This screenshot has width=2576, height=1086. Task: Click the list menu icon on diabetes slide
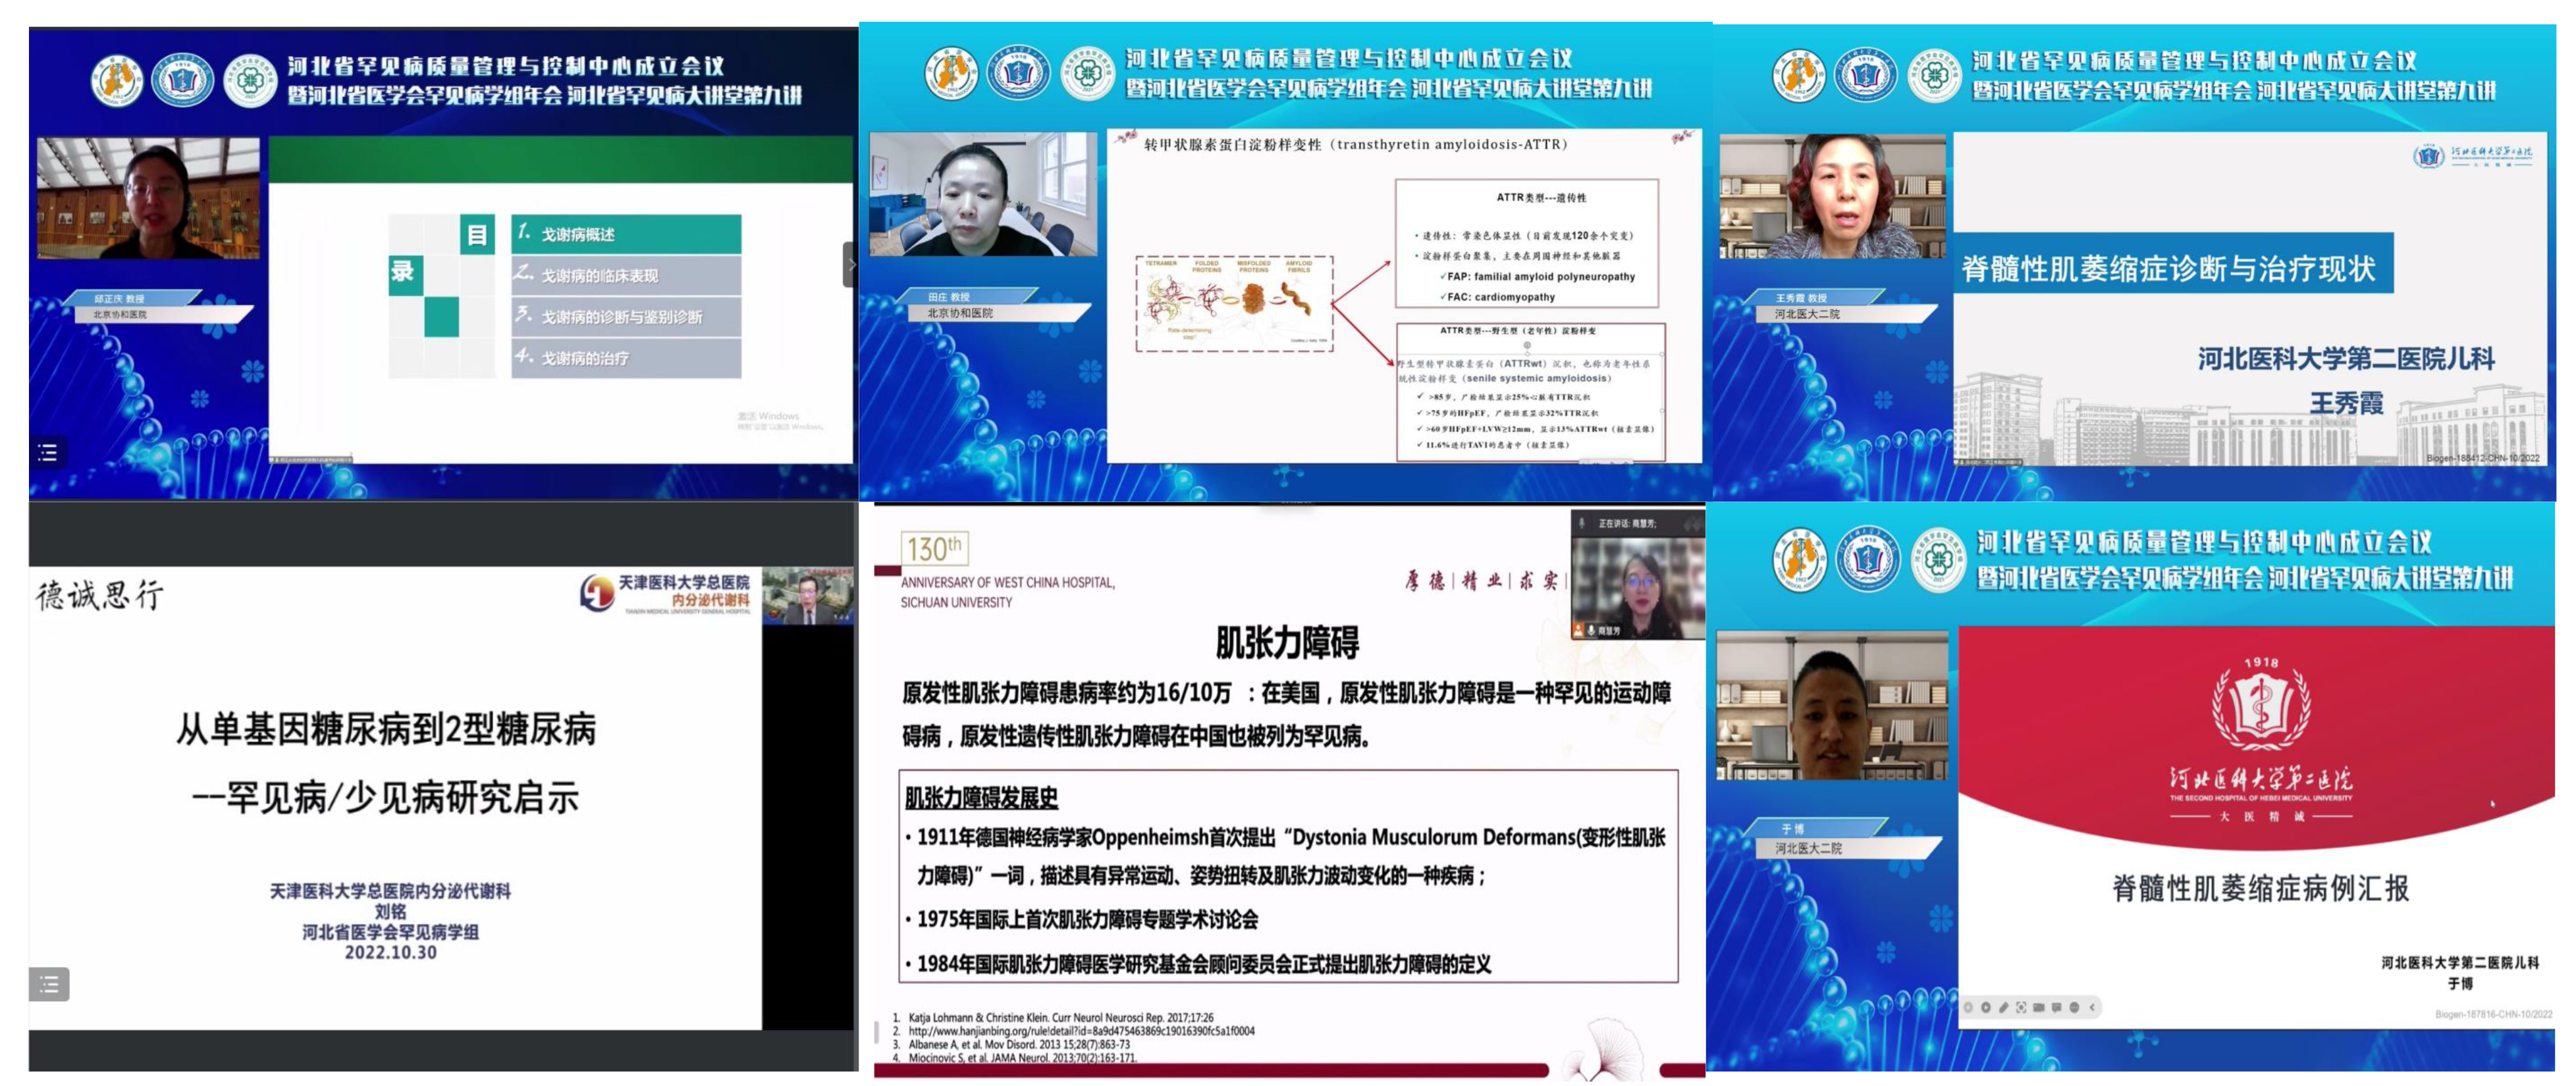pyautogui.click(x=49, y=984)
